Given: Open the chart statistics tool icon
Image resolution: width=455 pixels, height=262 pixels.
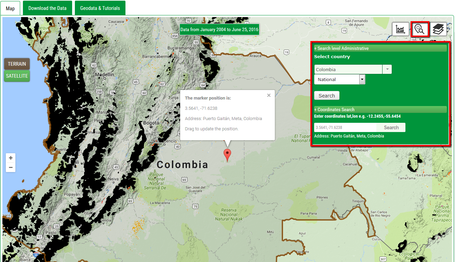Looking at the screenshot, I should pyautogui.click(x=401, y=29).
